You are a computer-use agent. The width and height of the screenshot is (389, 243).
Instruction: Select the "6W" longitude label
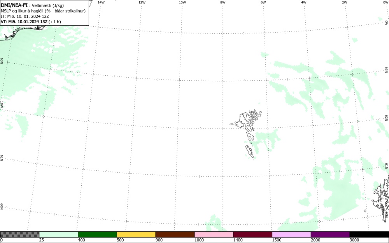tap(263, 2)
